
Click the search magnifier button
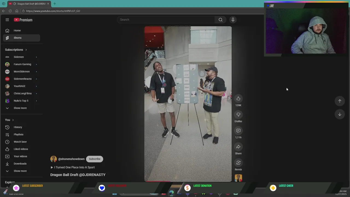[220, 20]
